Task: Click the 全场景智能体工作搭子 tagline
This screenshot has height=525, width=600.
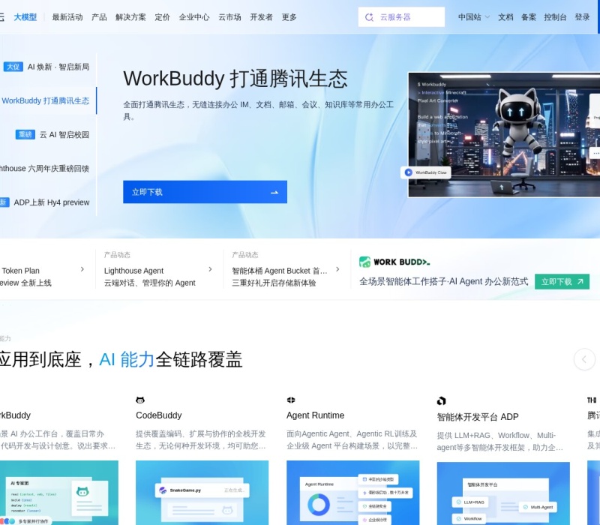Action: pyautogui.click(x=443, y=282)
